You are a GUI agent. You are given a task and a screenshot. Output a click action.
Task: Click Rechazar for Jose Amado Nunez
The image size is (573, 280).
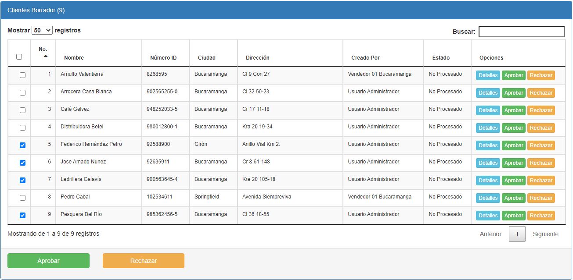[541, 163]
